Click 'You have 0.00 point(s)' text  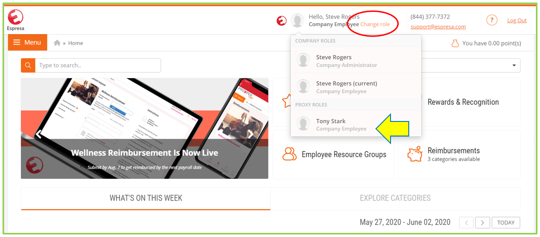(x=492, y=43)
